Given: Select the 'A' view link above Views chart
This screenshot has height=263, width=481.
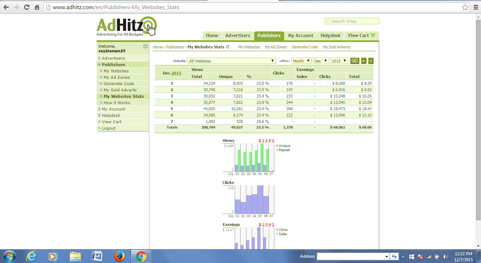Looking at the screenshot, I should click(x=270, y=141).
